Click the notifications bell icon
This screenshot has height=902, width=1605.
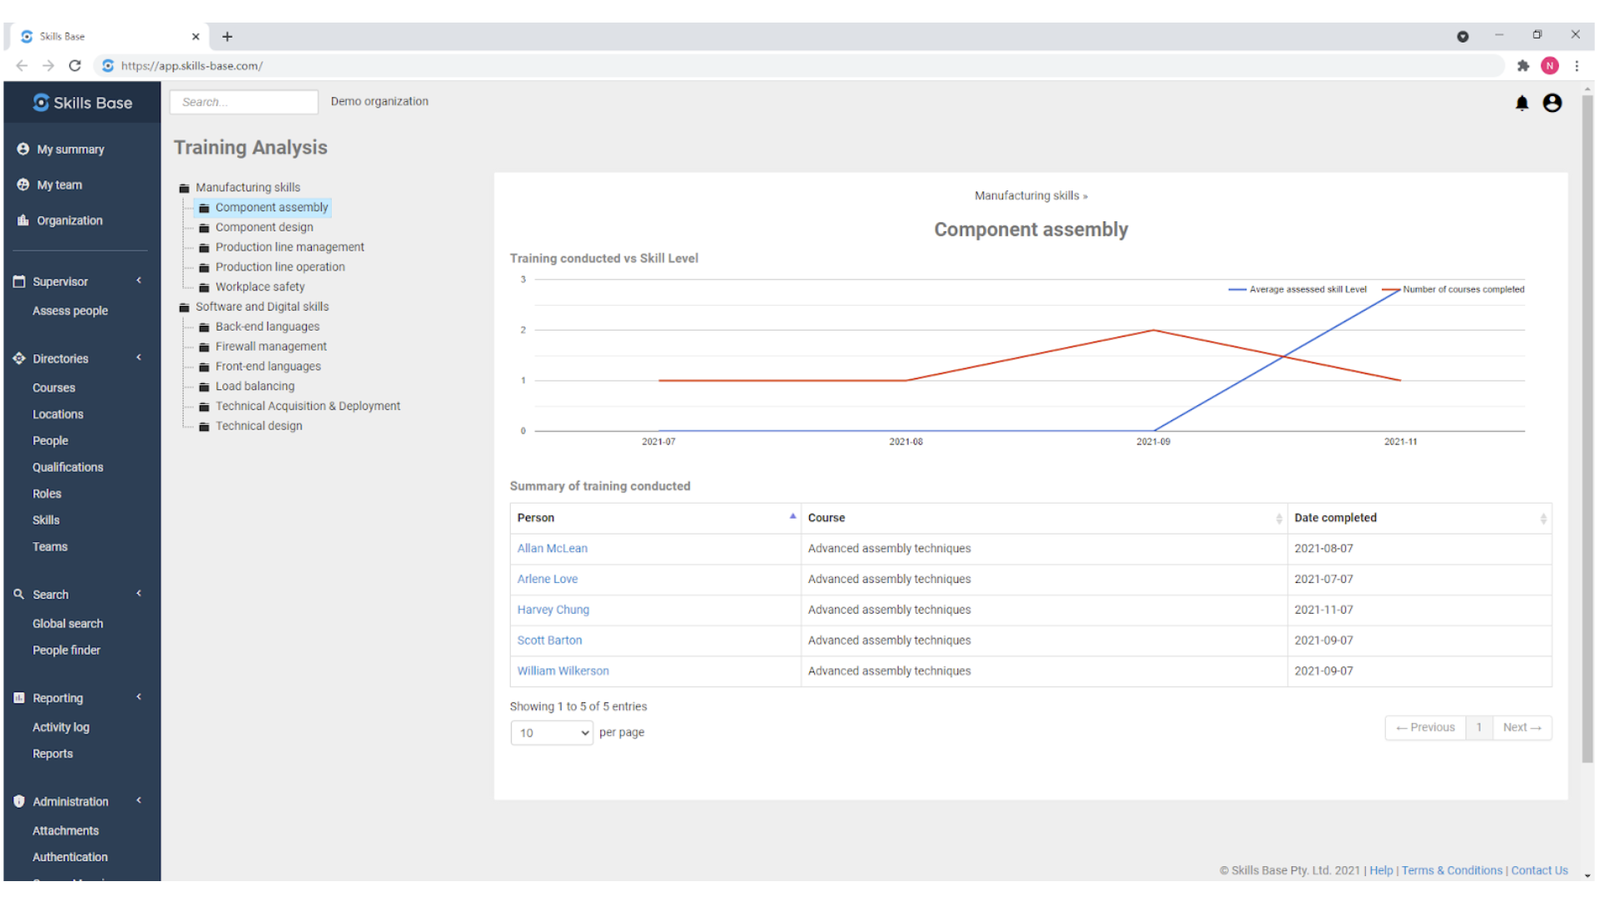click(x=1521, y=103)
